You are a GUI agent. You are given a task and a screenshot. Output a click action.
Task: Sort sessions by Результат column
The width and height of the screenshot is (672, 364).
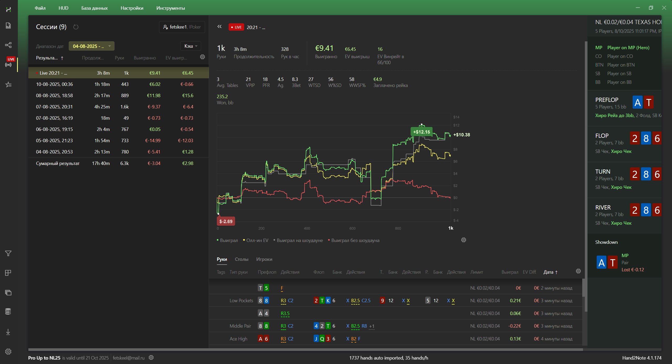click(50, 58)
